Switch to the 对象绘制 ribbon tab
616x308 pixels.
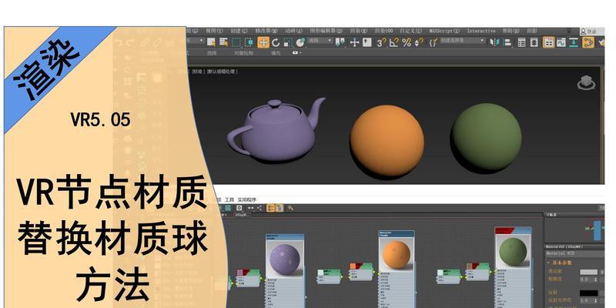pyautogui.click(x=243, y=52)
